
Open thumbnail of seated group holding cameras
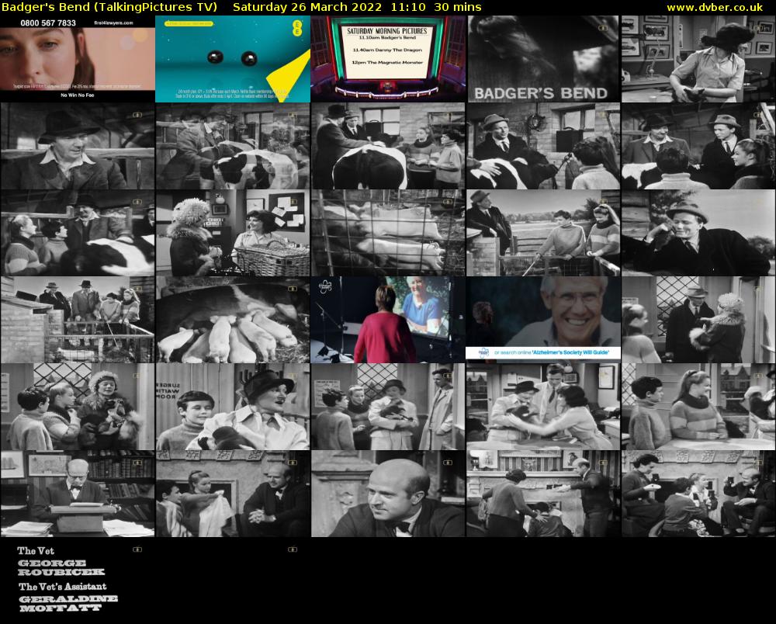coord(698,494)
